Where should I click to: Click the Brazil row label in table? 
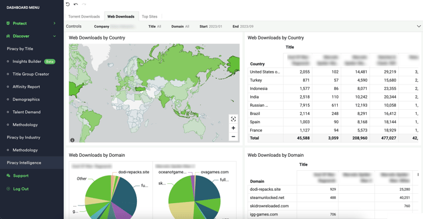point(254,113)
